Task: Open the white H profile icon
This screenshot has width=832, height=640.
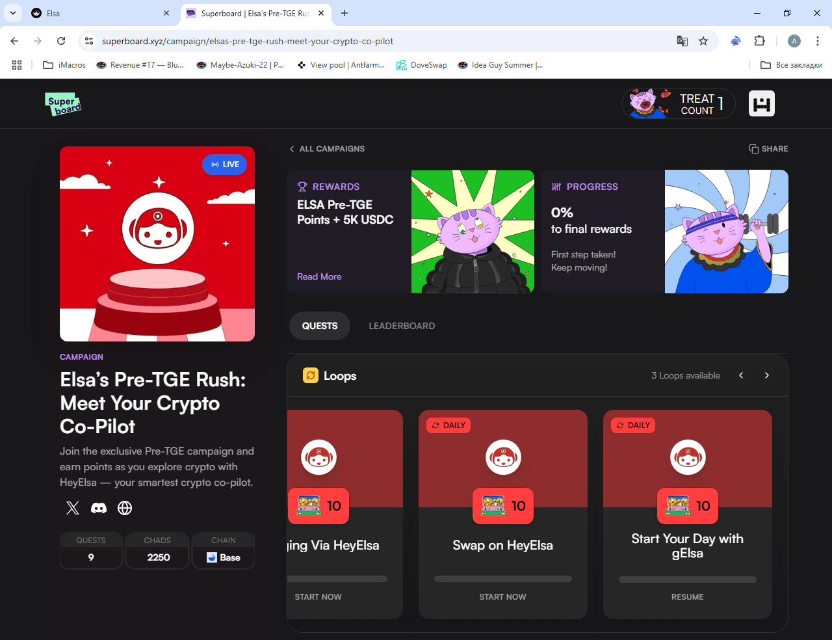Action: (762, 103)
